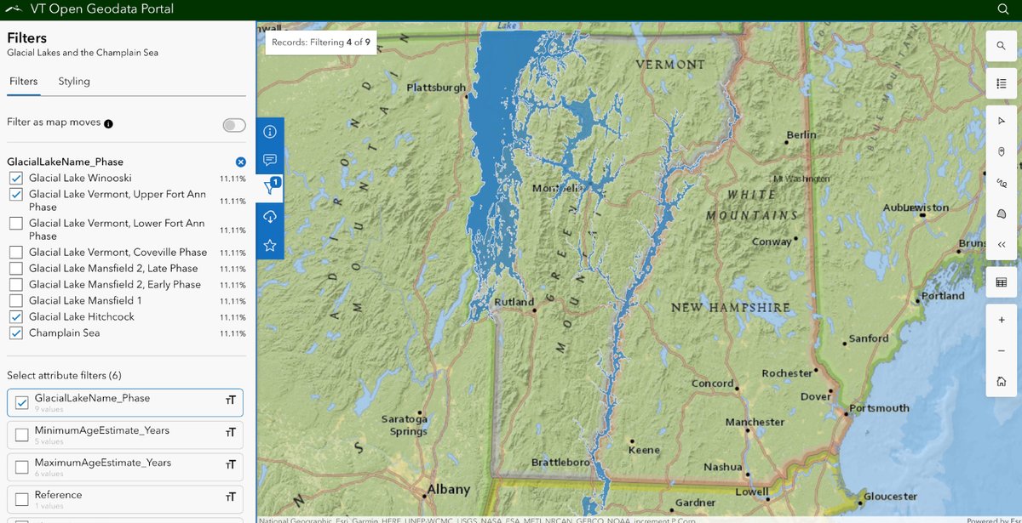The height and width of the screenshot is (523, 1022).
Task: Check Glacial Lake Vermont, Lower Fort Ann Phase
Action: (15, 224)
